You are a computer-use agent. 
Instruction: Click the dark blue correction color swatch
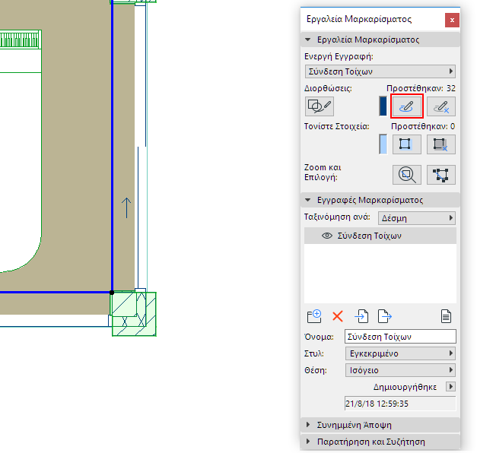[383, 106]
